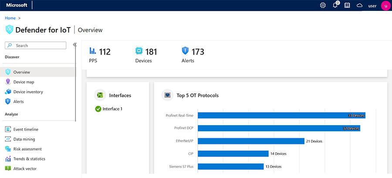The height and width of the screenshot is (178, 392).
Task: Click the Data mining icon
Action: tap(8, 139)
